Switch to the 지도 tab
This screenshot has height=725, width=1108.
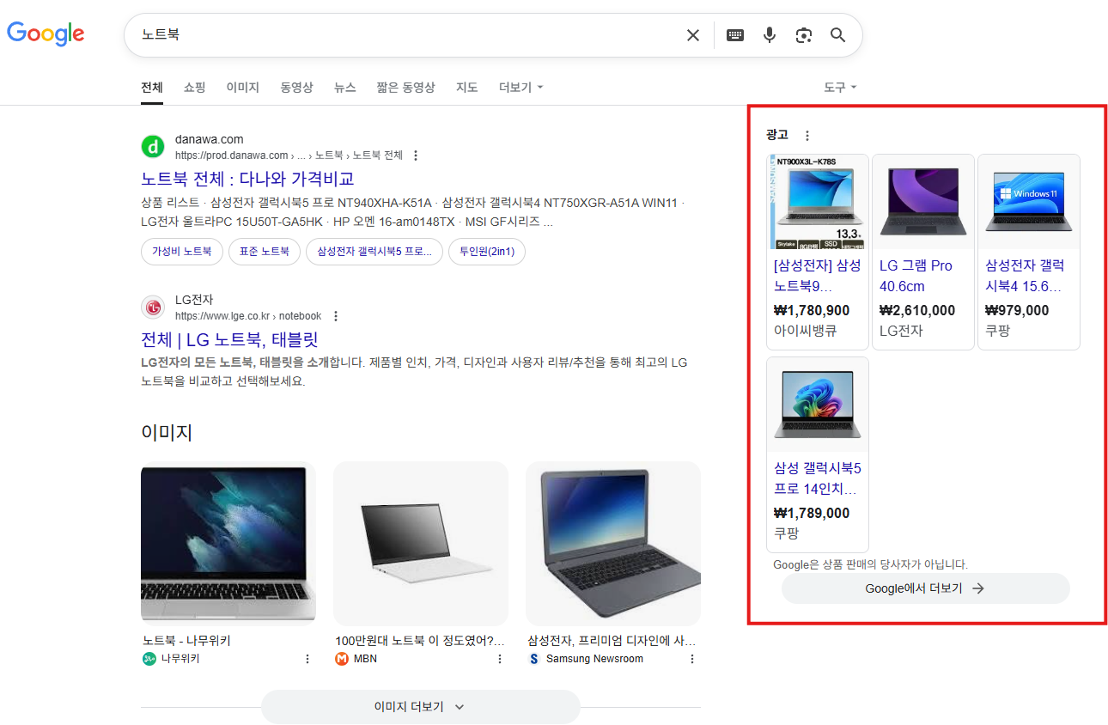(467, 88)
